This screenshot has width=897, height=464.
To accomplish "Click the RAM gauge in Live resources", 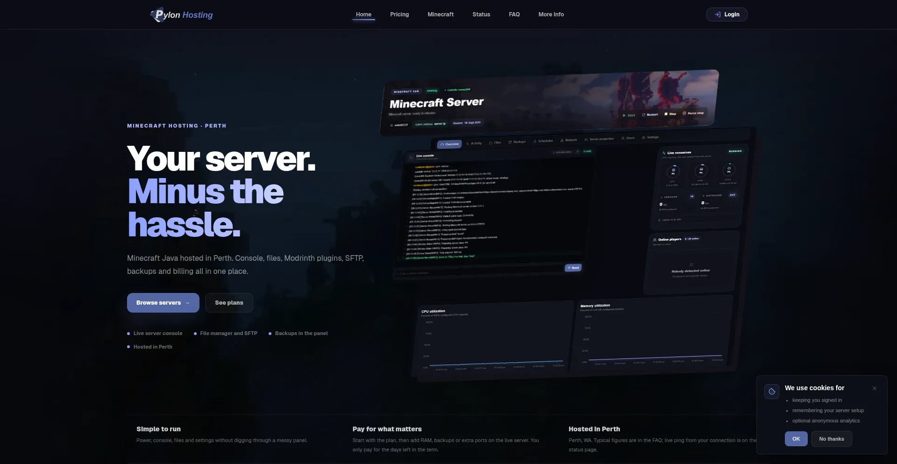I will pyautogui.click(x=701, y=170).
